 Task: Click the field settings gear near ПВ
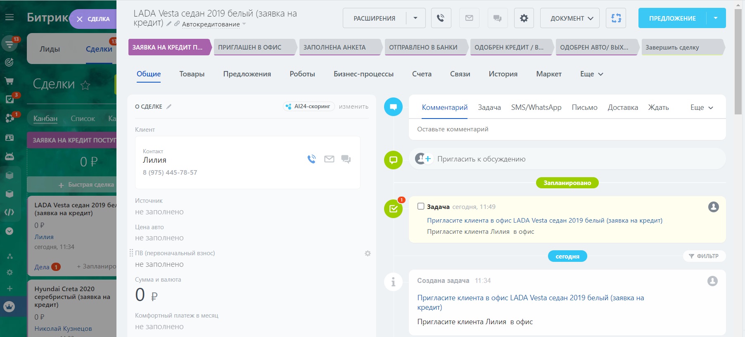tap(368, 253)
